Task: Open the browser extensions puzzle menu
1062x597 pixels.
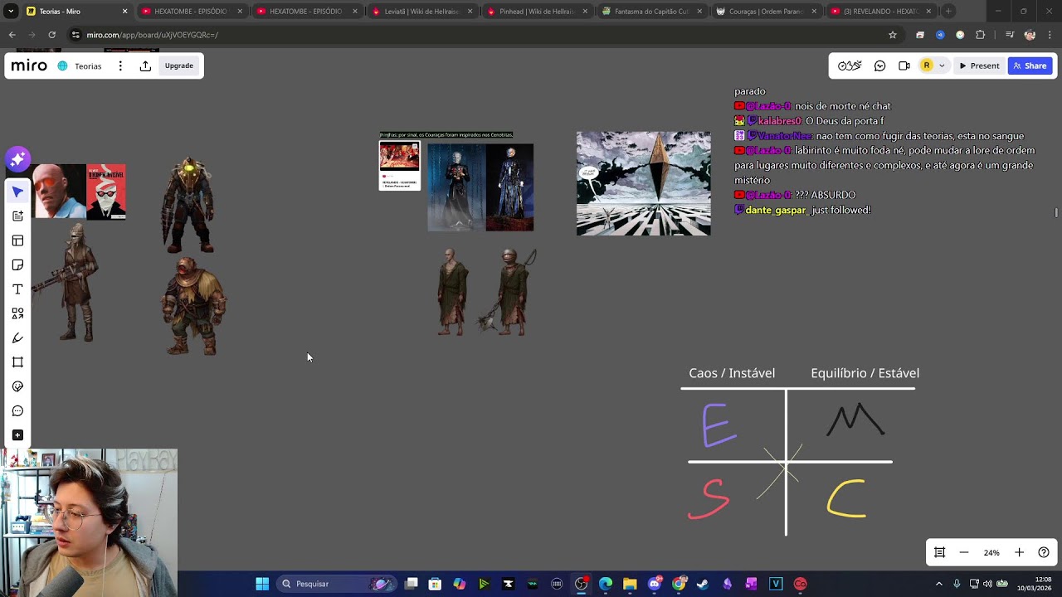Action: click(x=981, y=35)
